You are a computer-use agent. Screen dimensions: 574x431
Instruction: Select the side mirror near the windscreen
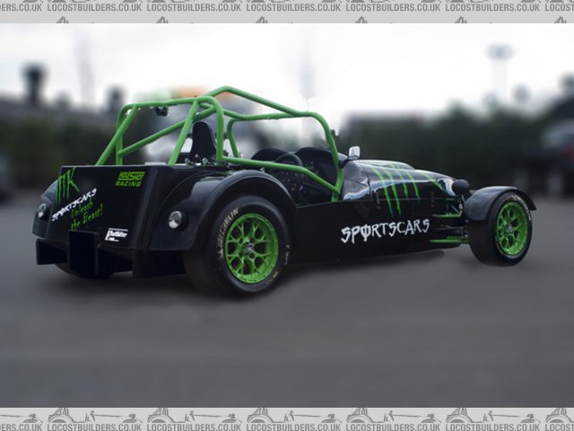pyautogui.click(x=354, y=153)
